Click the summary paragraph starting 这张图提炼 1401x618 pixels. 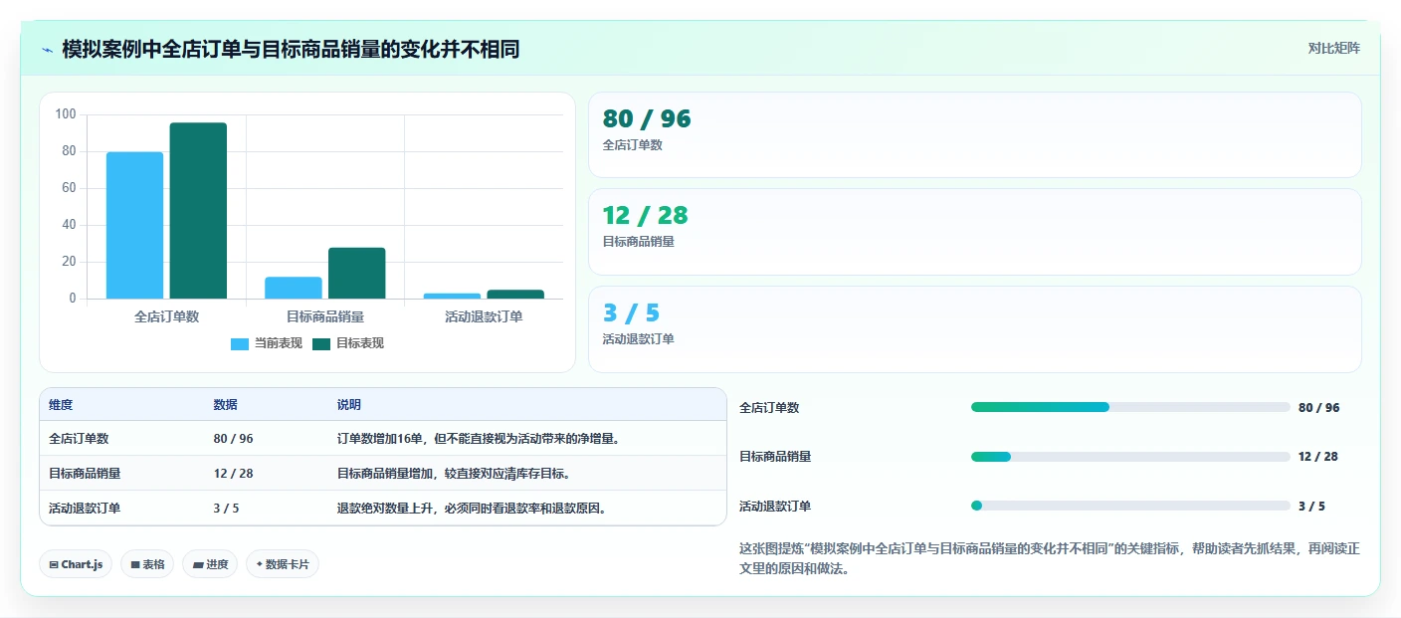coord(1050,559)
